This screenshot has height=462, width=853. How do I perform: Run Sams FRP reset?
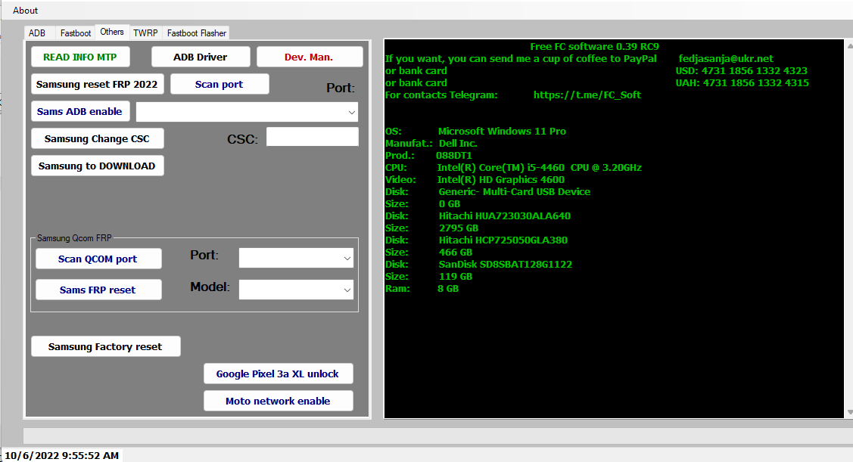98,289
